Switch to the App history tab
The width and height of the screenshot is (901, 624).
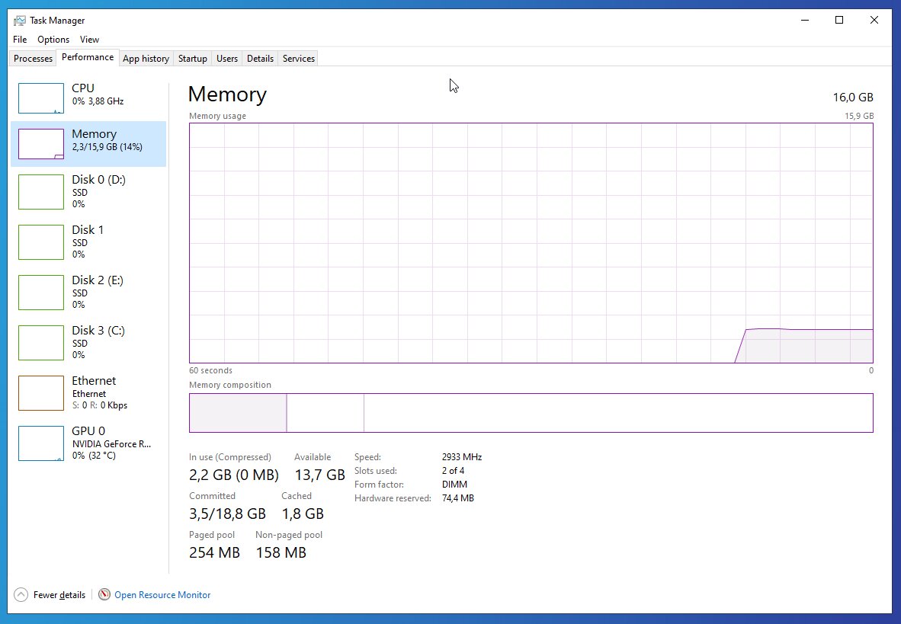146,58
